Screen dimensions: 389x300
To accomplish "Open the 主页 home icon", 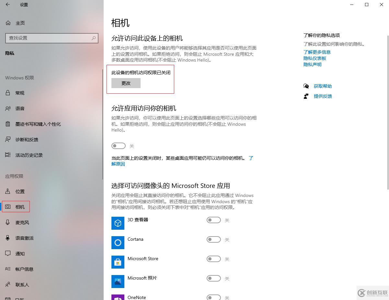I will 8,23.
